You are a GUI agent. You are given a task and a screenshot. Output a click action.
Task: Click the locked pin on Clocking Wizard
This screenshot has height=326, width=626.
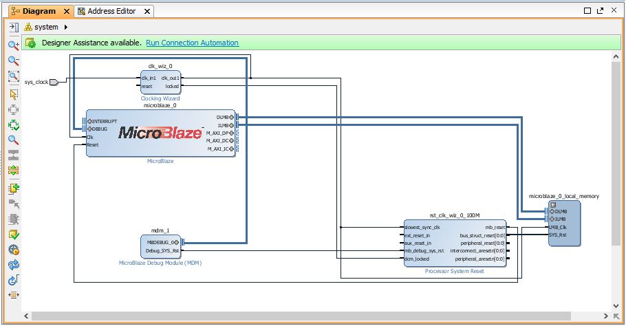172,86
